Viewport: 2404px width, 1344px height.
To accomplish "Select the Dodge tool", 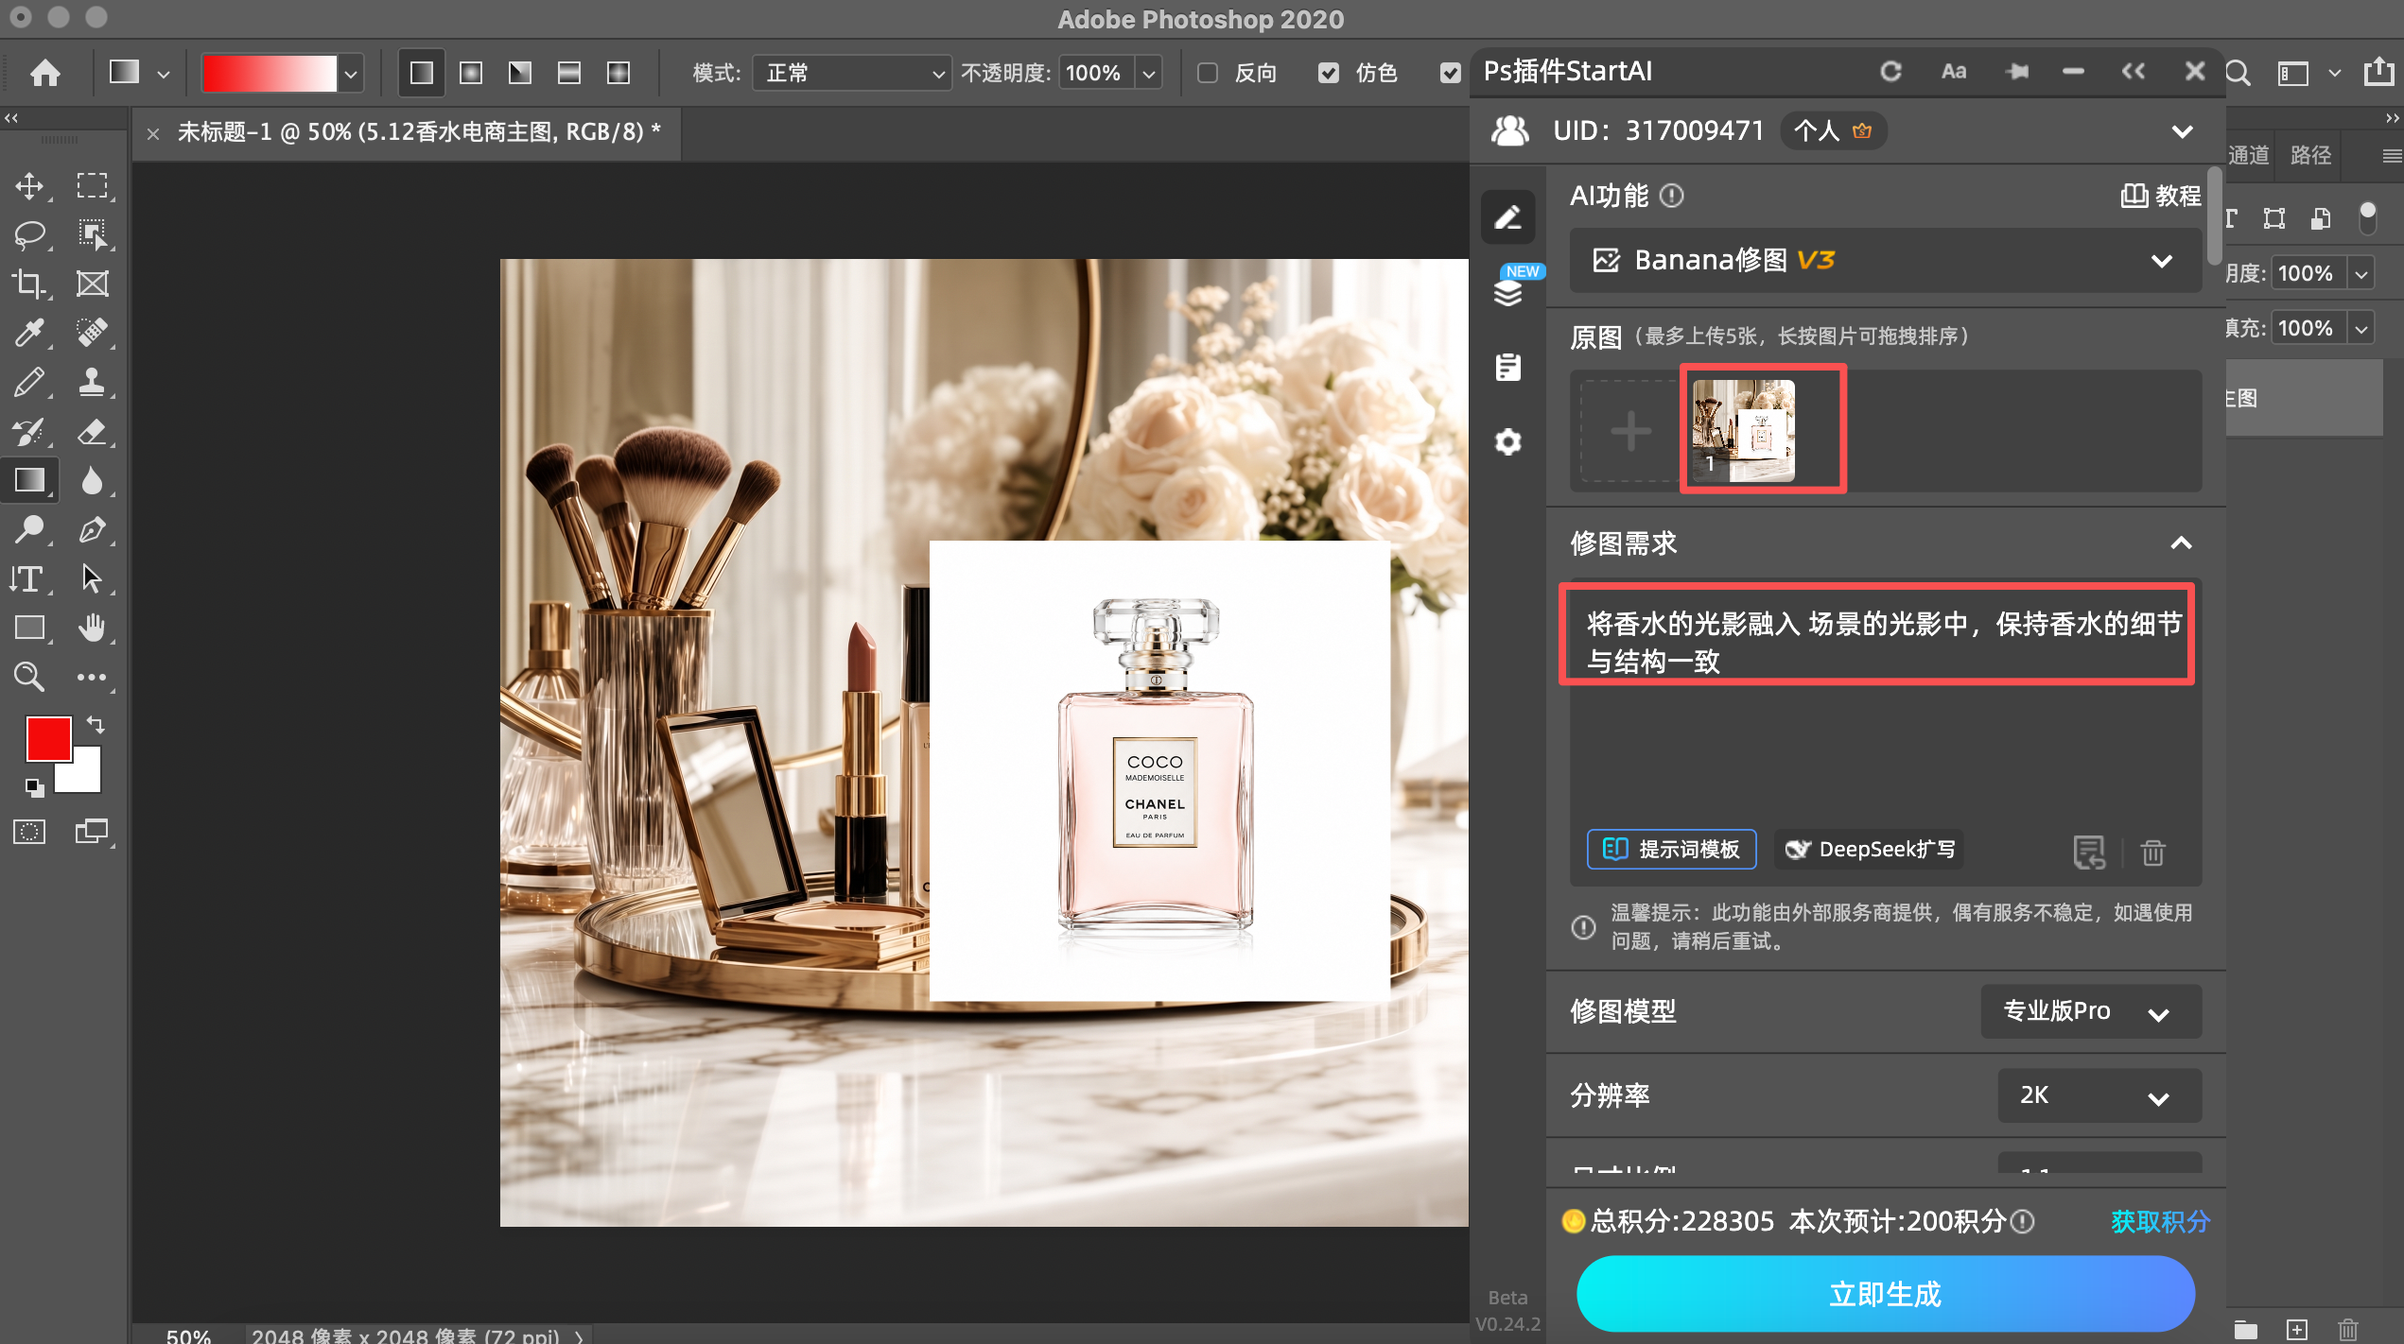I will pos(29,529).
